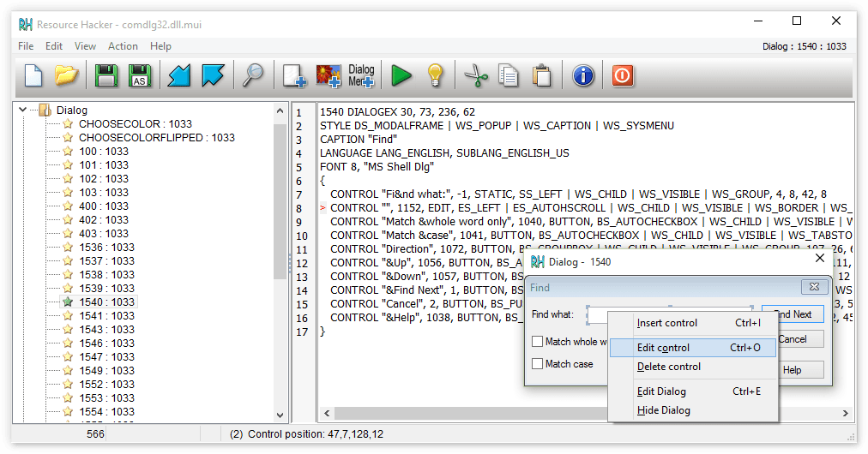Click the red power exit icon
This screenshot has height=454, width=868.
coord(622,75)
